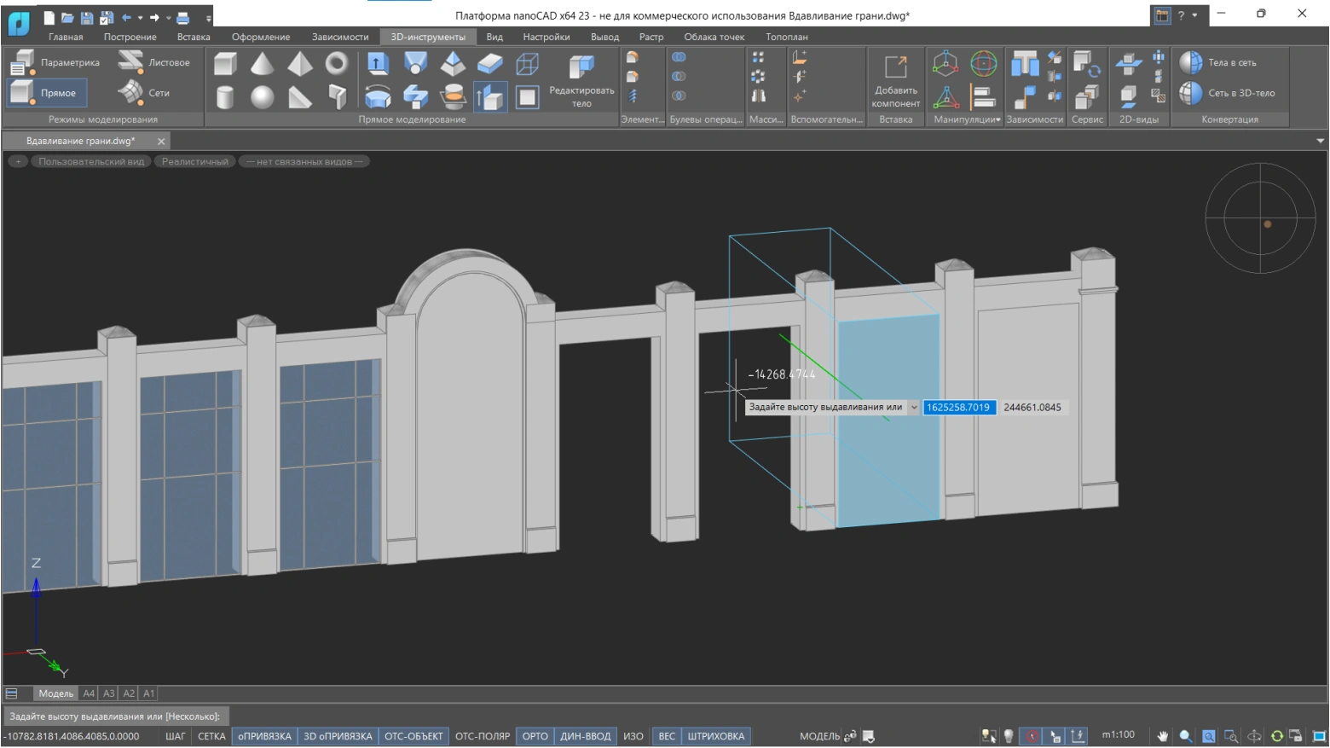Click the Box primitive icon

coord(225,64)
